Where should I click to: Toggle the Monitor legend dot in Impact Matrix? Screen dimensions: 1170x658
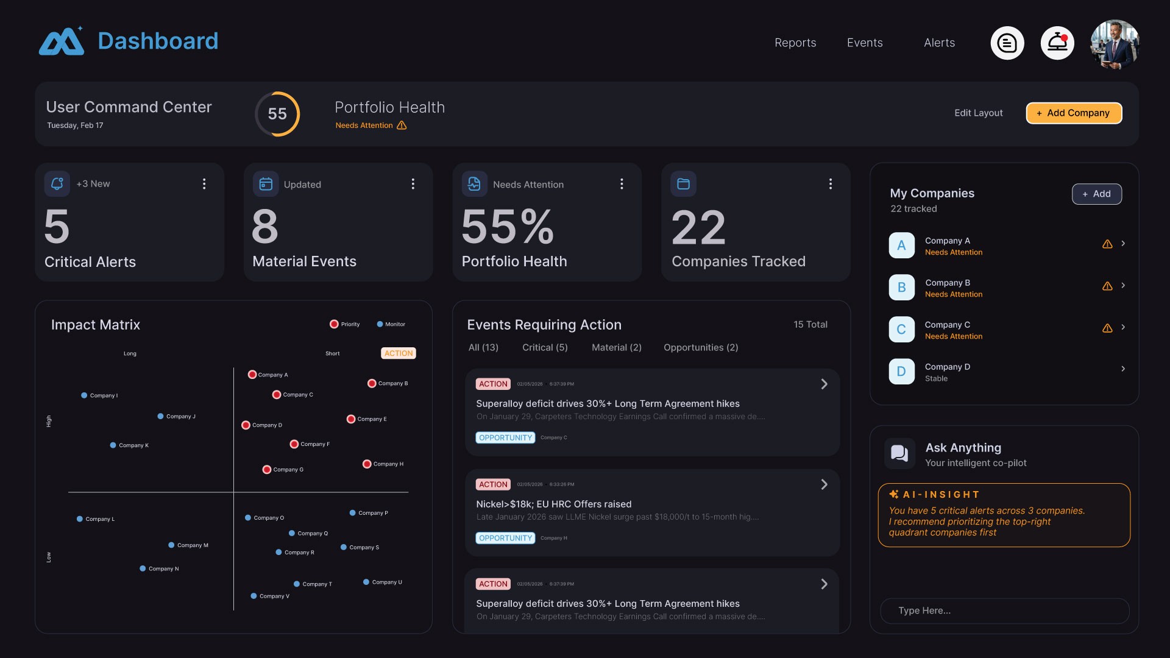[381, 324]
